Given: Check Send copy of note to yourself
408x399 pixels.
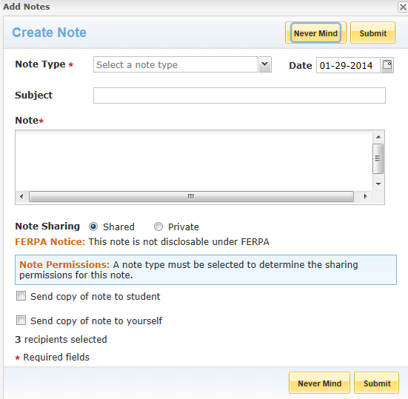Looking at the screenshot, I should point(21,321).
